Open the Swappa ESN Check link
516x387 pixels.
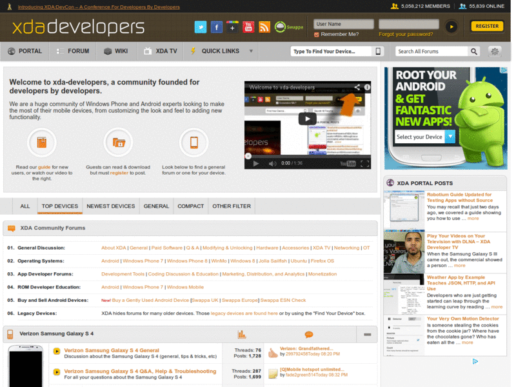coord(283,300)
